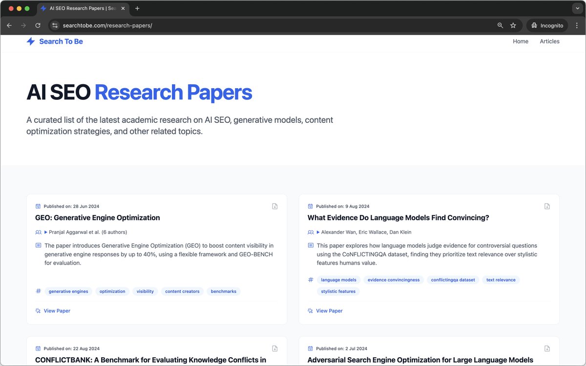Download icon on Adversarial Search Engine Optimization card

click(x=547, y=348)
